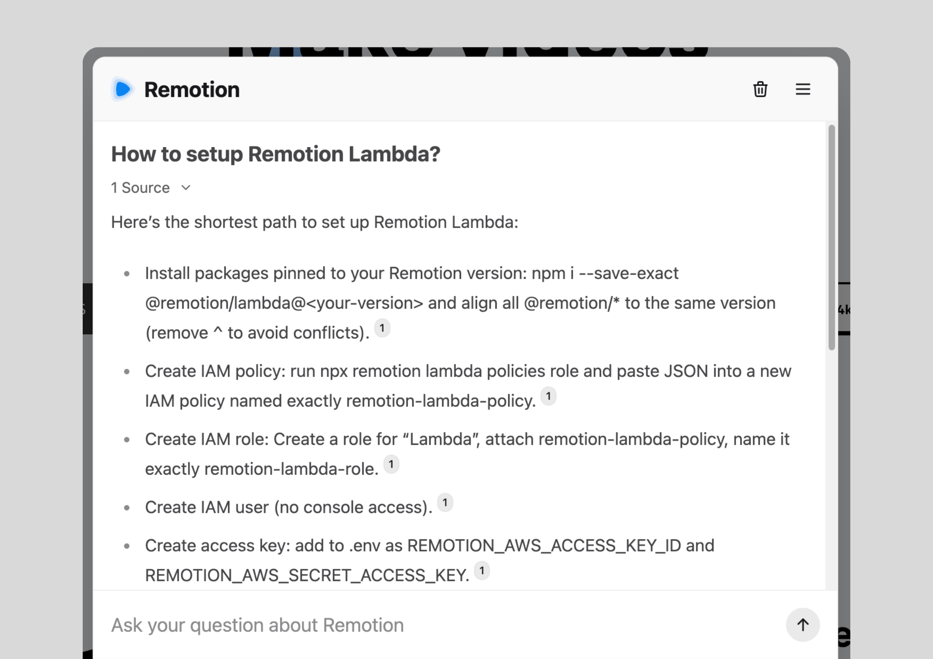Open citation 1 after REMOTION_AWS_SECRET_ACCESS_KEY
Image resolution: width=933 pixels, height=659 pixels.
[x=482, y=571]
